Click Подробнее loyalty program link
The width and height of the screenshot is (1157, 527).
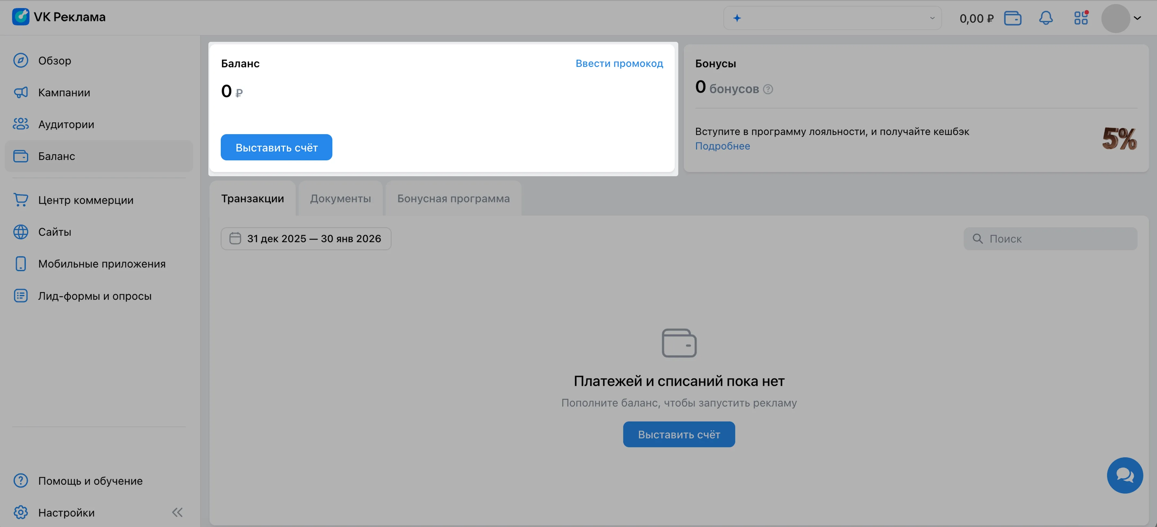point(722,146)
